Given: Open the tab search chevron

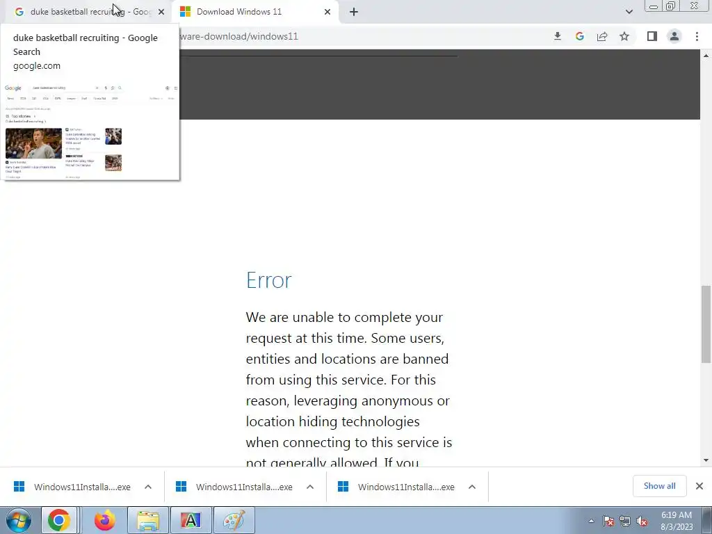Looking at the screenshot, I should click(629, 13).
